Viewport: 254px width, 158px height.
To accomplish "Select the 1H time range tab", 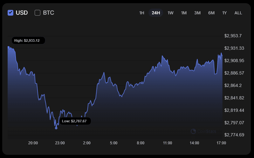I will point(142,13).
